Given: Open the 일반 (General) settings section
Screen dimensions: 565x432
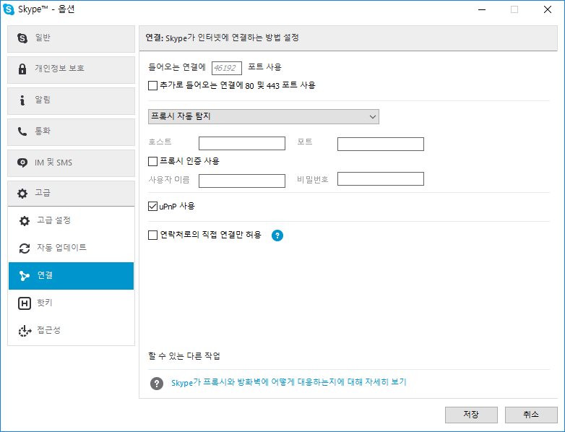Looking at the screenshot, I should coord(71,39).
